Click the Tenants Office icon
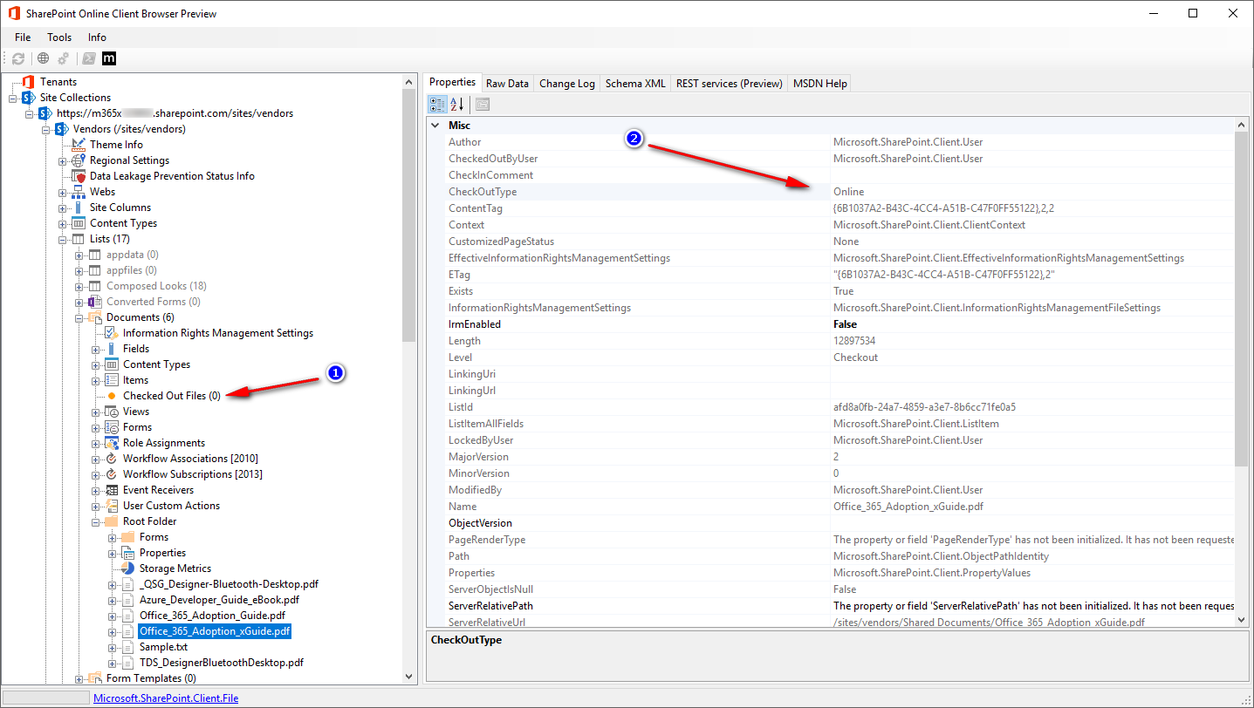This screenshot has width=1254, height=708. (x=29, y=82)
